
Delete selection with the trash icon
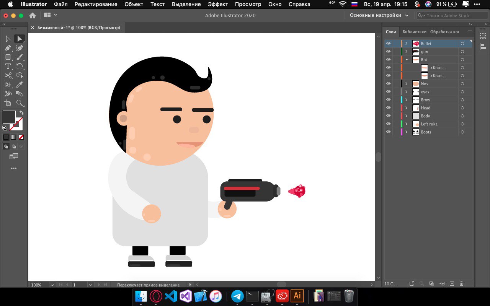[461, 283]
